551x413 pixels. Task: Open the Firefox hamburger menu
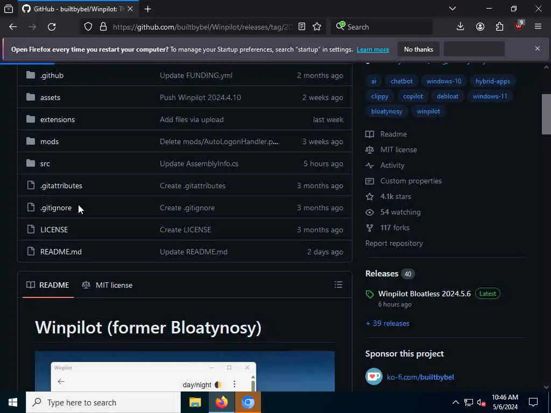538,27
